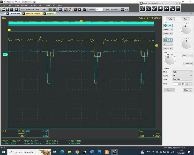Viewport: 194px width, 155px height.
Task: Switch to the Spectrum Analyzer tab
Action: point(32,13)
